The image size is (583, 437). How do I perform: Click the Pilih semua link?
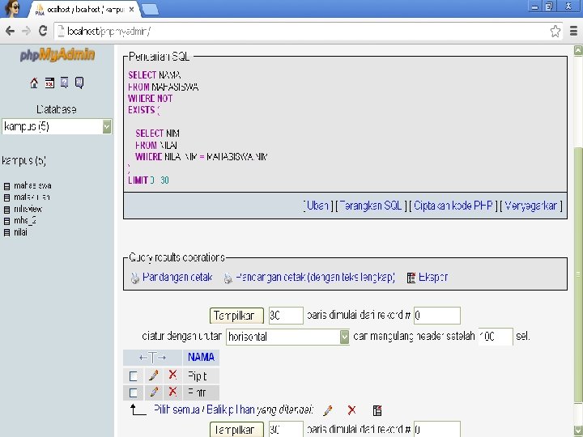177,409
